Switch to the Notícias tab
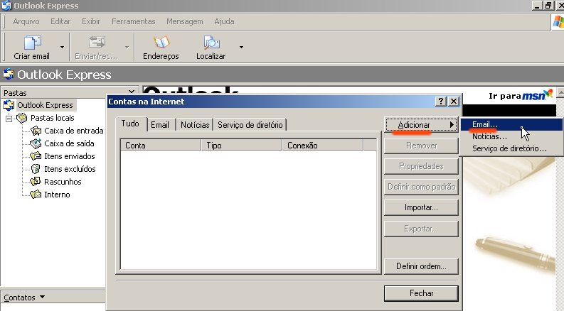Image resolution: width=564 pixels, height=311 pixels. pos(195,125)
